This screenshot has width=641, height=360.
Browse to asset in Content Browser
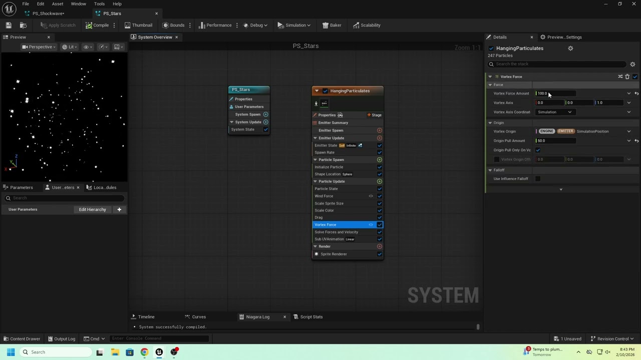point(23,25)
